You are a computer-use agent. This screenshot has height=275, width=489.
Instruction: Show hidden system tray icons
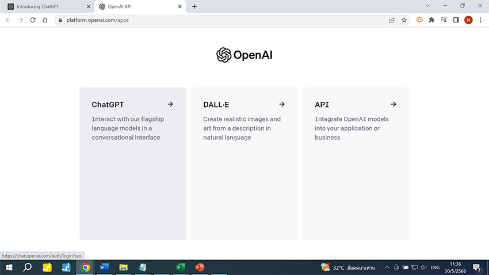[387, 268]
